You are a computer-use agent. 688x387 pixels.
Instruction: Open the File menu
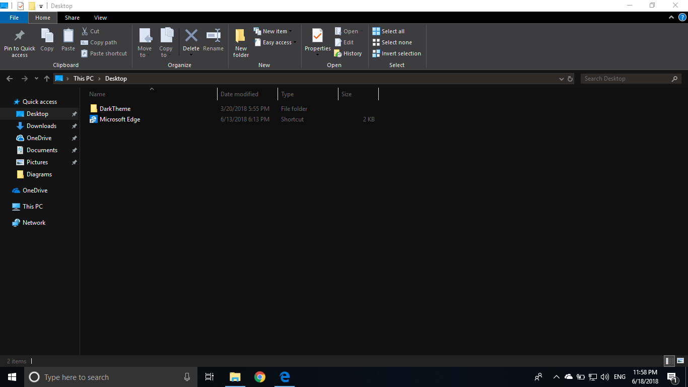click(x=14, y=18)
